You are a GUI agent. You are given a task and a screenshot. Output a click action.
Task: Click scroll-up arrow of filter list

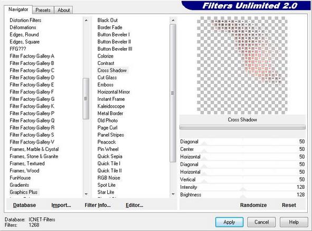pos(173,20)
